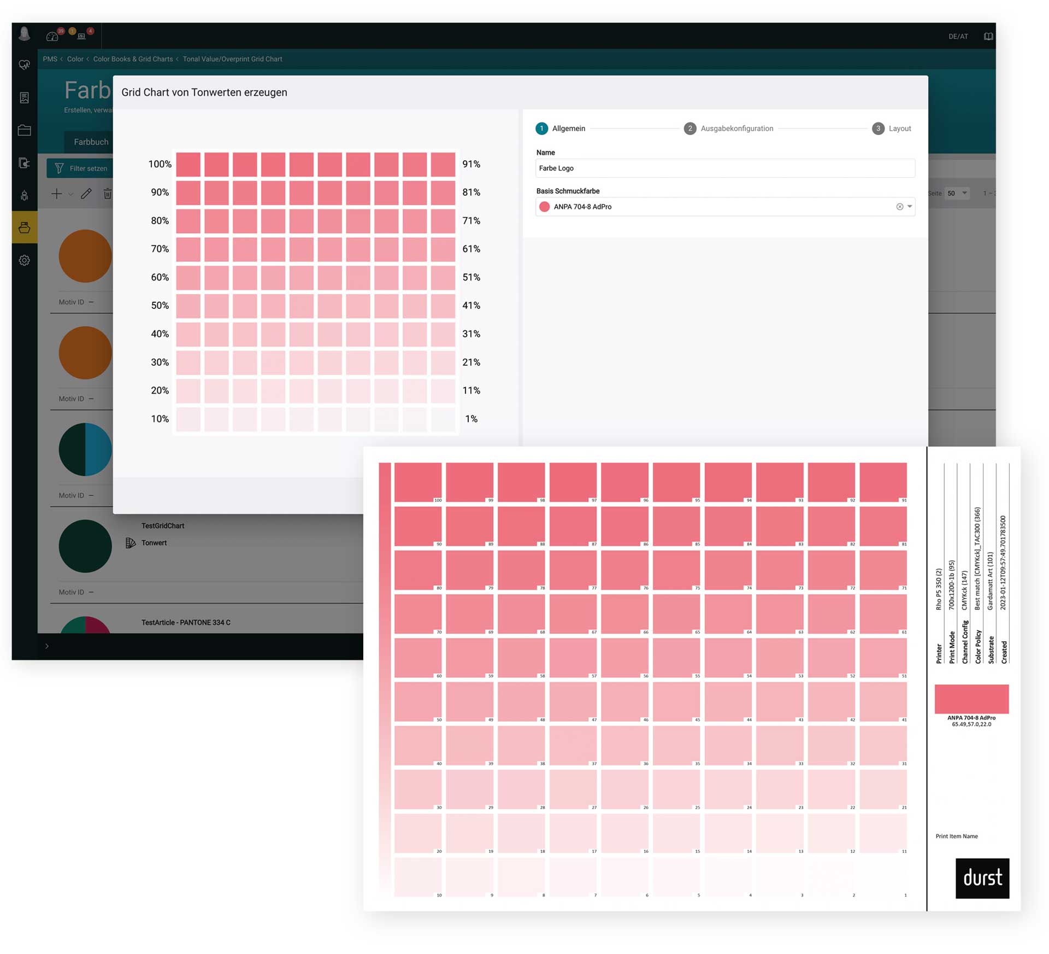Open the printer monitor notifications icon
1049x954 pixels.
(81, 36)
